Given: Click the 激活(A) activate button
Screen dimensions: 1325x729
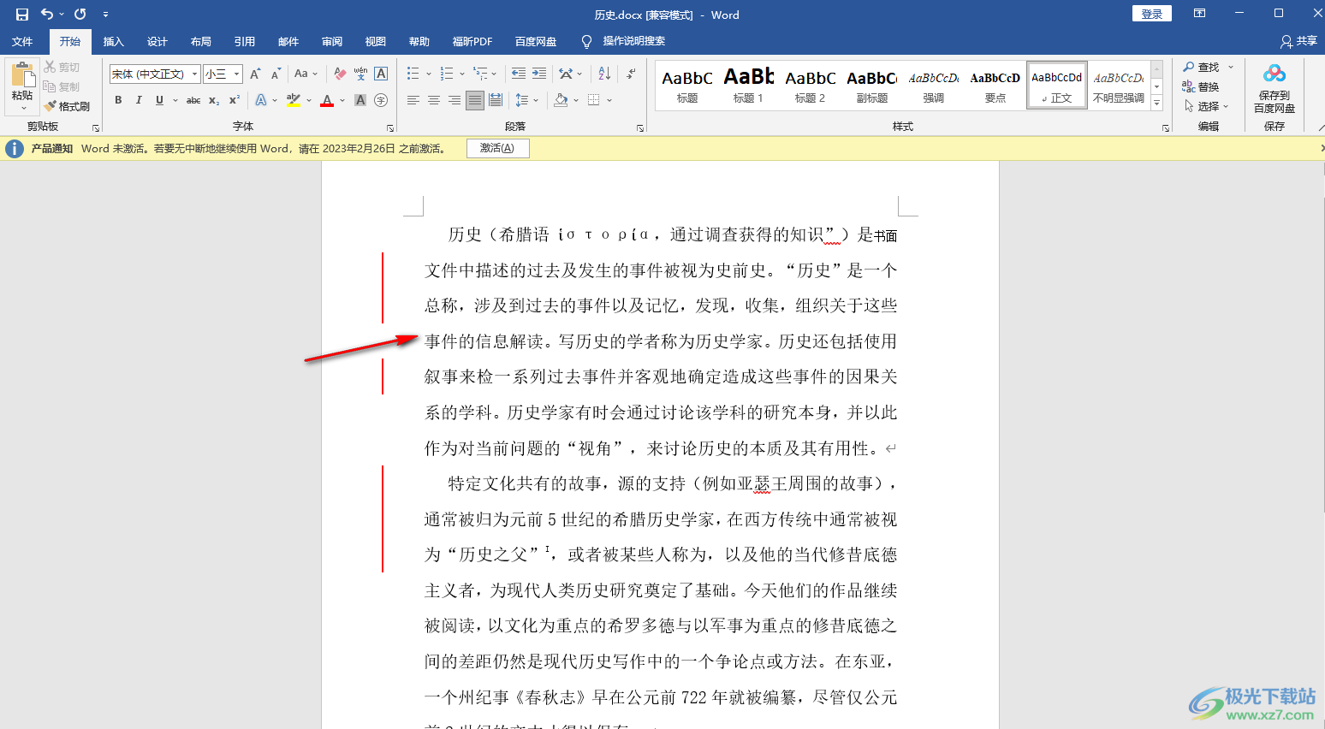Looking at the screenshot, I should point(497,148).
